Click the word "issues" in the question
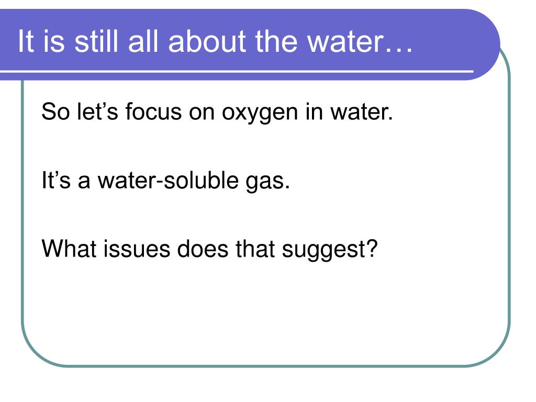This screenshot has height=402, width=536. [137, 249]
